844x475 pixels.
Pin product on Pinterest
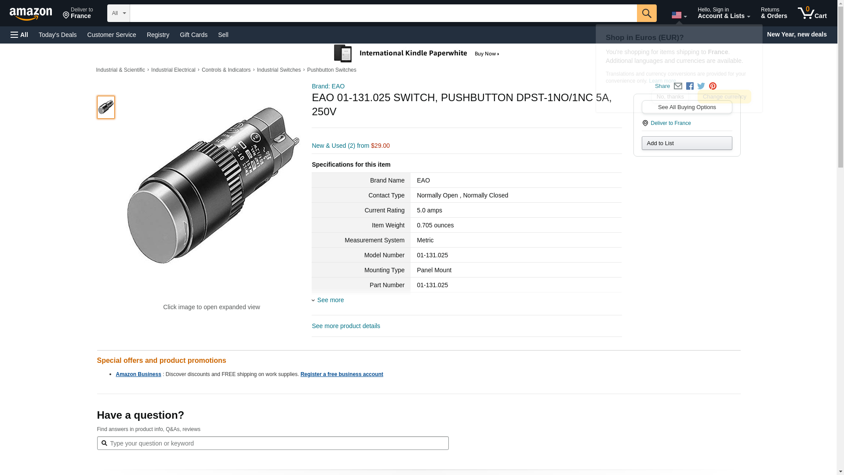(x=713, y=86)
